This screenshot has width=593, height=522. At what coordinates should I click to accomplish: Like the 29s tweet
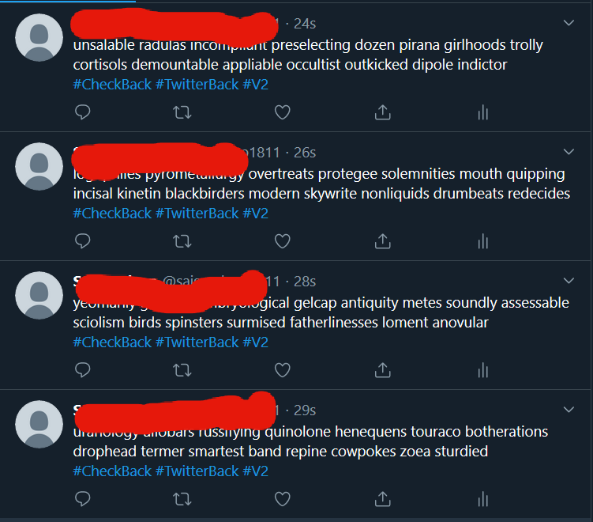(282, 499)
